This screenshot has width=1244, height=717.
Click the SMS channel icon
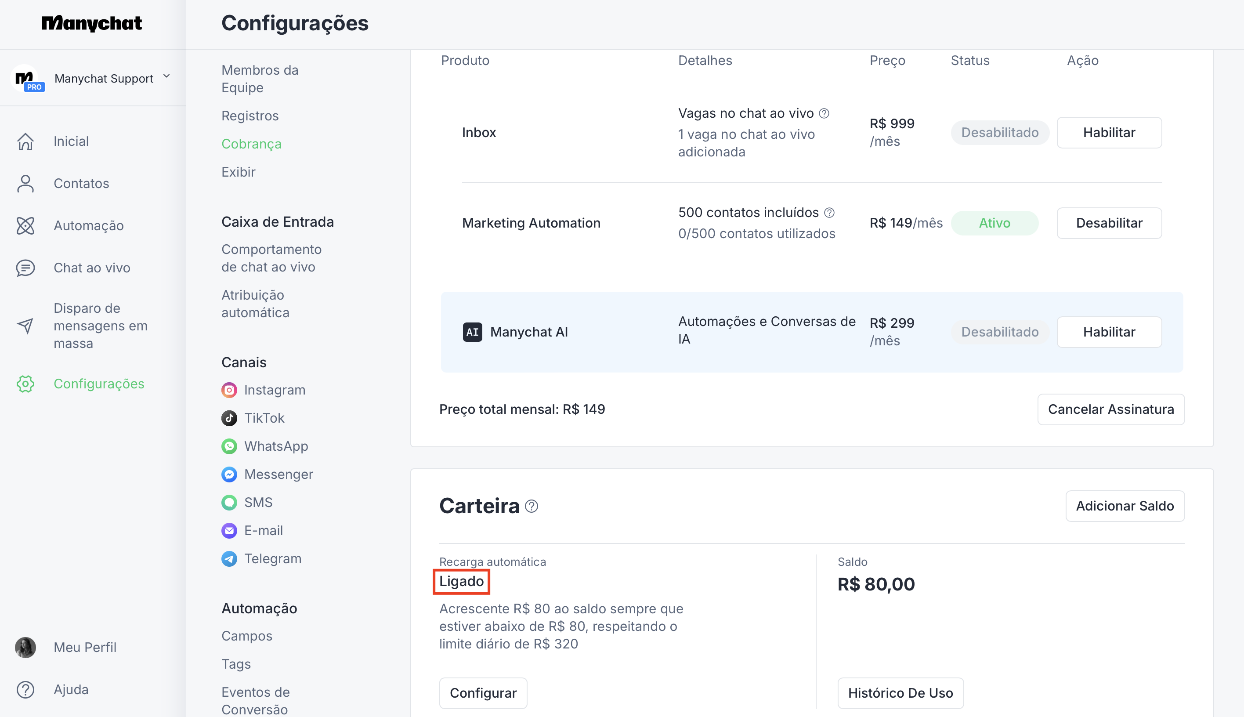pos(229,502)
